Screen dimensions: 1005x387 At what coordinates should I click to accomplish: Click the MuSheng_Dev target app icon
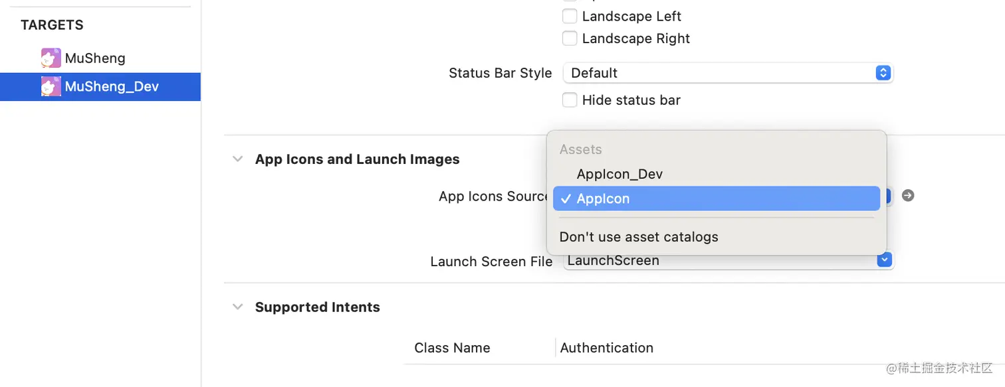click(x=51, y=87)
